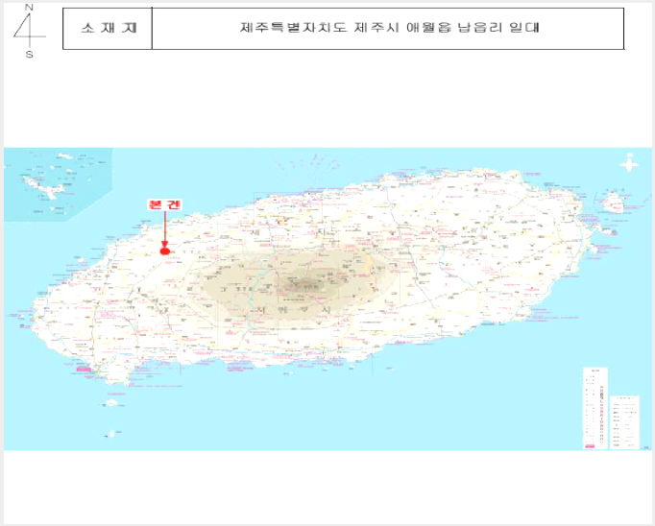Click the N letter above north arrow
This screenshot has width=655, height=526.
coord(29,7)
